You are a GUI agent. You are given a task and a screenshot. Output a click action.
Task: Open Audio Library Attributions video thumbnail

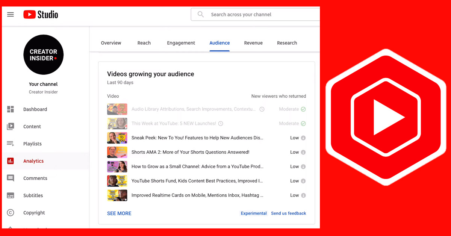[117, 109]
